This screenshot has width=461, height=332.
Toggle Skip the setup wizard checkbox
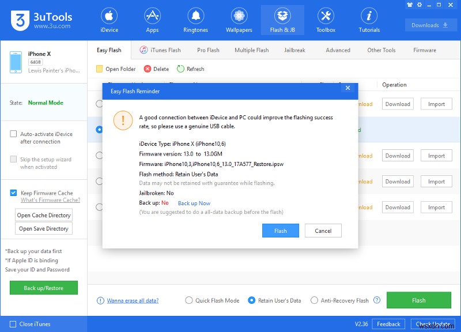[13, 159]
